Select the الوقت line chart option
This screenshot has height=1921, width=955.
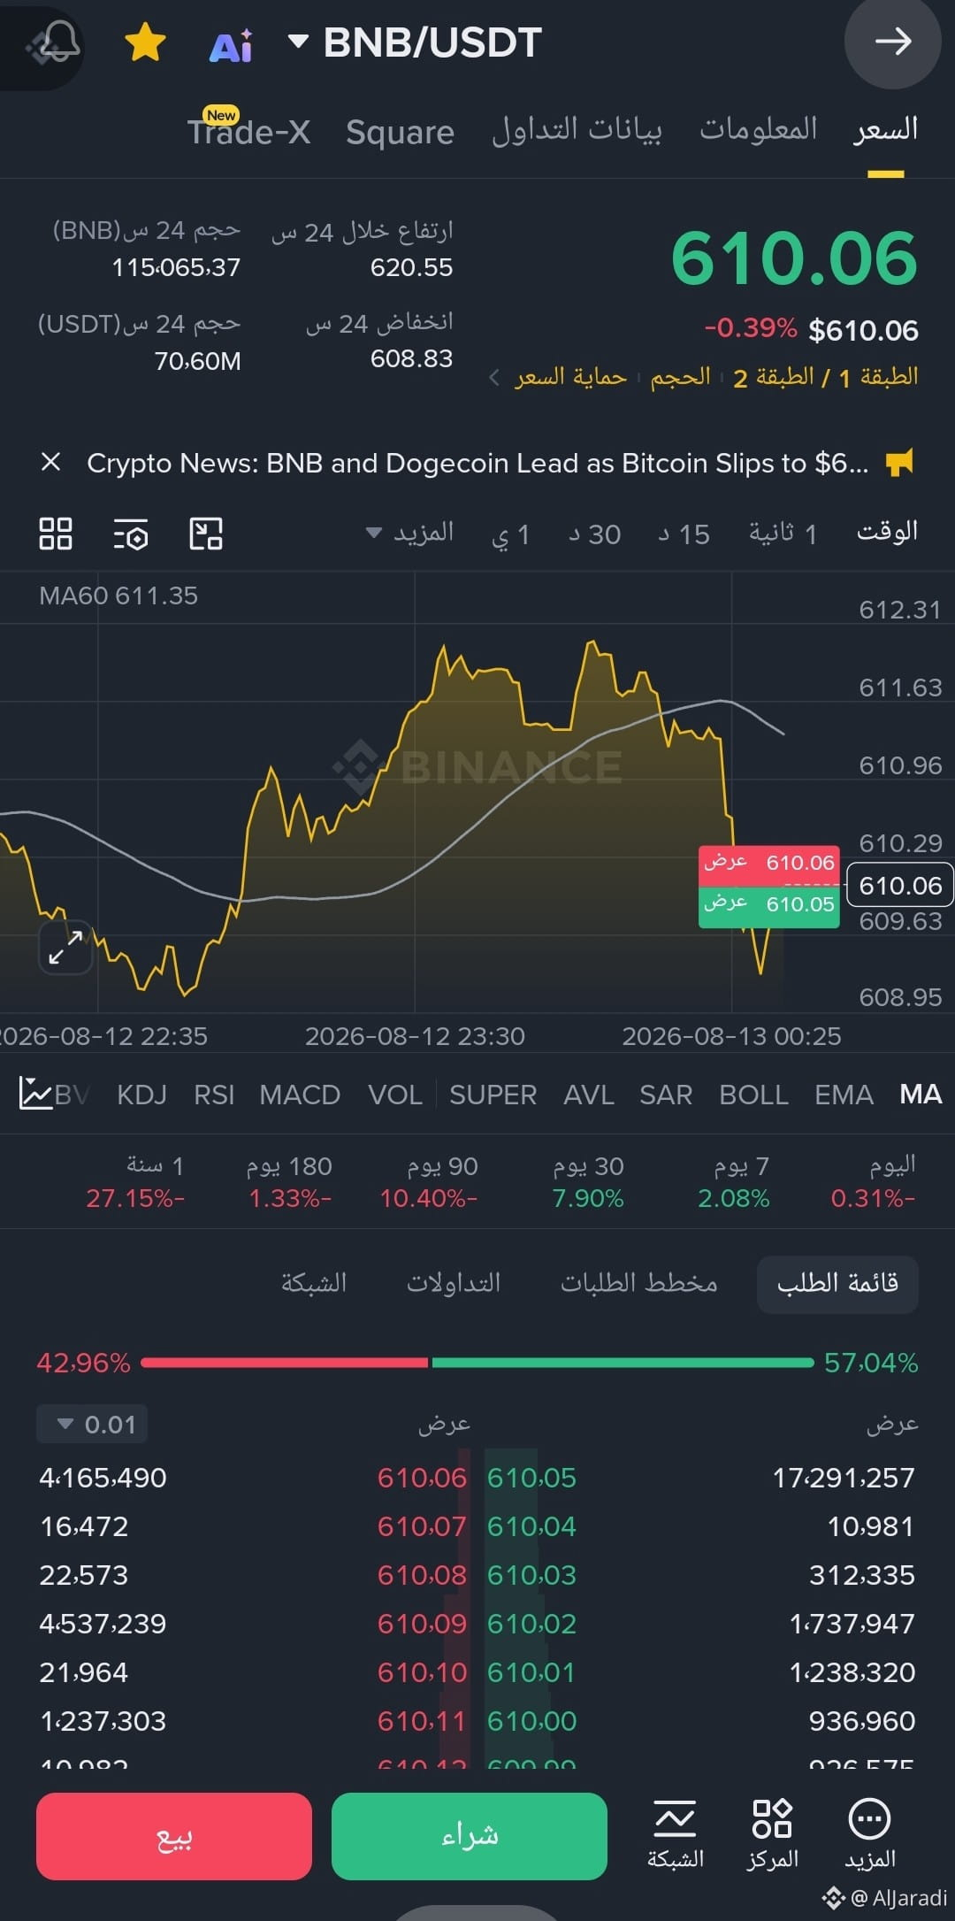coord(887,532)
